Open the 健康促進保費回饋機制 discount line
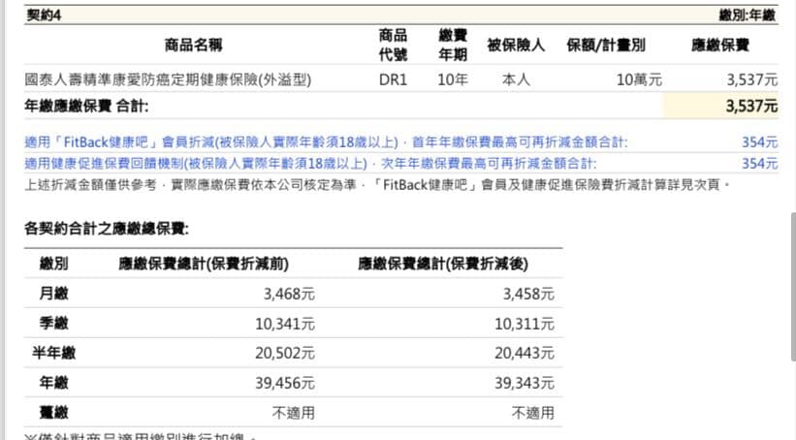Screen dimensions: 796x440 tap(310, 164)
